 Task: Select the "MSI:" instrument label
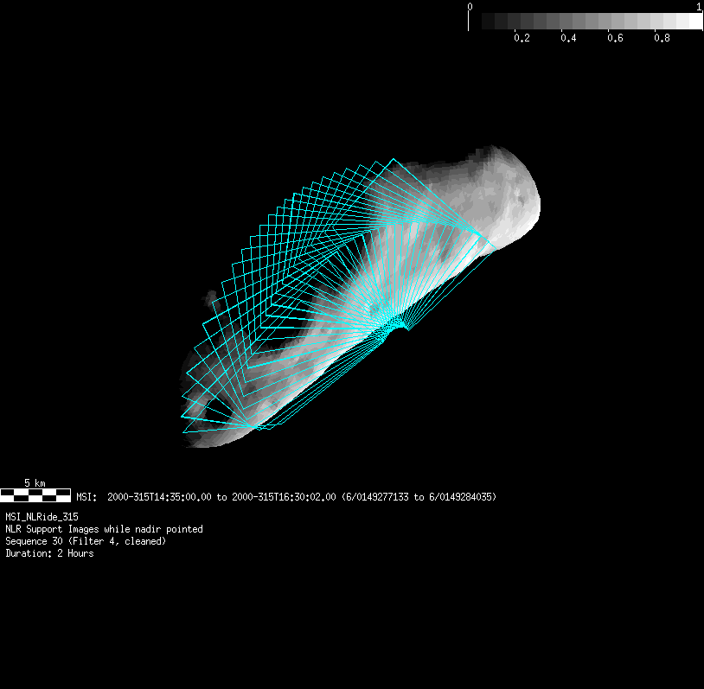coord(86,497)
